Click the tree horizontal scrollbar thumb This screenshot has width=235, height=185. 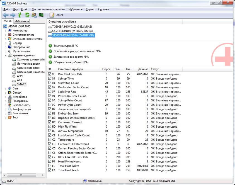click(21, 175)
